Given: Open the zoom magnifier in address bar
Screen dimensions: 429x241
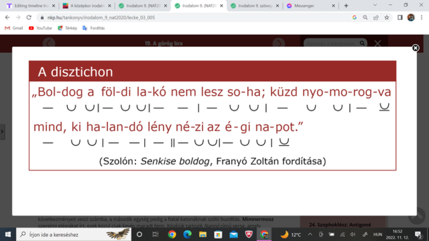Looking at the screenshot, I should coord(365,17).
